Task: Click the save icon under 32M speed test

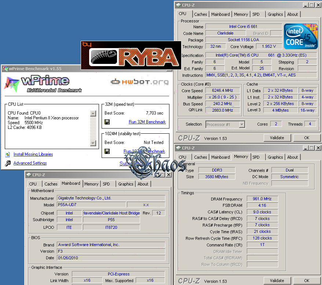Action: (107, 122)
